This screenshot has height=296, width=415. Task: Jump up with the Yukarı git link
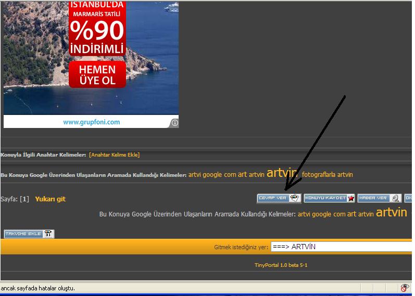pyautogui.click(x=51, y=199)
